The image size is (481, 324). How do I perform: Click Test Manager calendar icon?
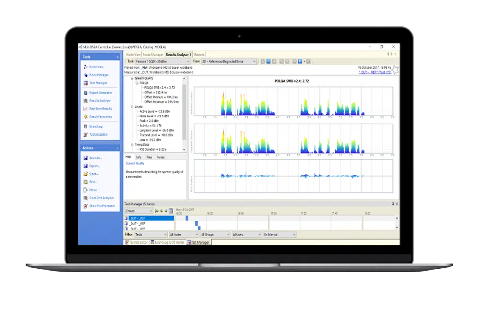click(x=171, y=211)
